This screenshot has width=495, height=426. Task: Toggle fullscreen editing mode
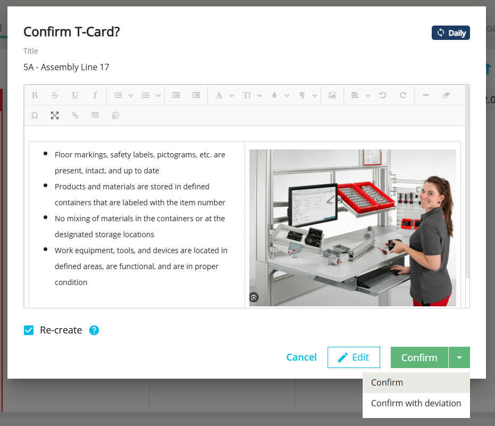pos(55,115)
